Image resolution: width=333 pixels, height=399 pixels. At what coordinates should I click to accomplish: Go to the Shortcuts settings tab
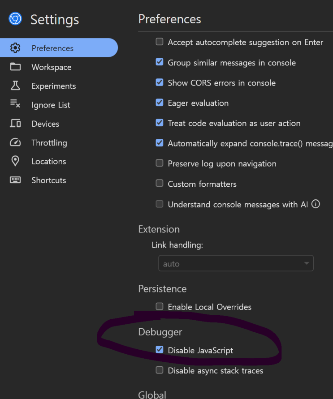[x=48, y=180]
